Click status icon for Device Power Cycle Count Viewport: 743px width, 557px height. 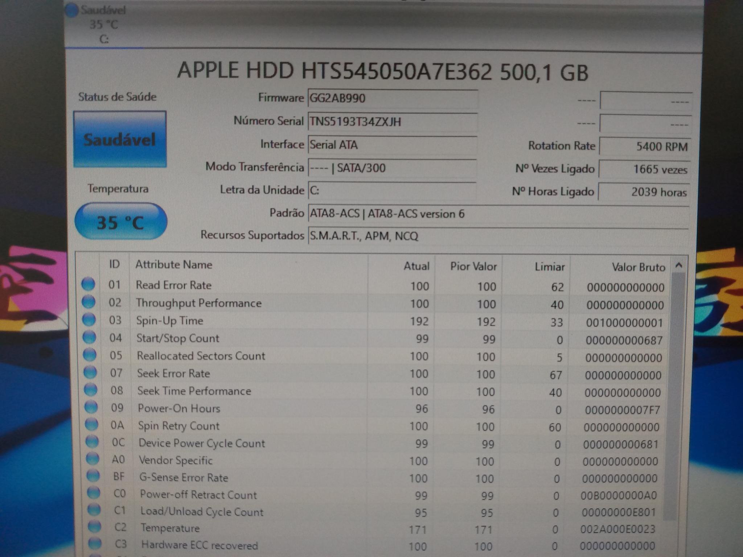[x=92, y=442]
